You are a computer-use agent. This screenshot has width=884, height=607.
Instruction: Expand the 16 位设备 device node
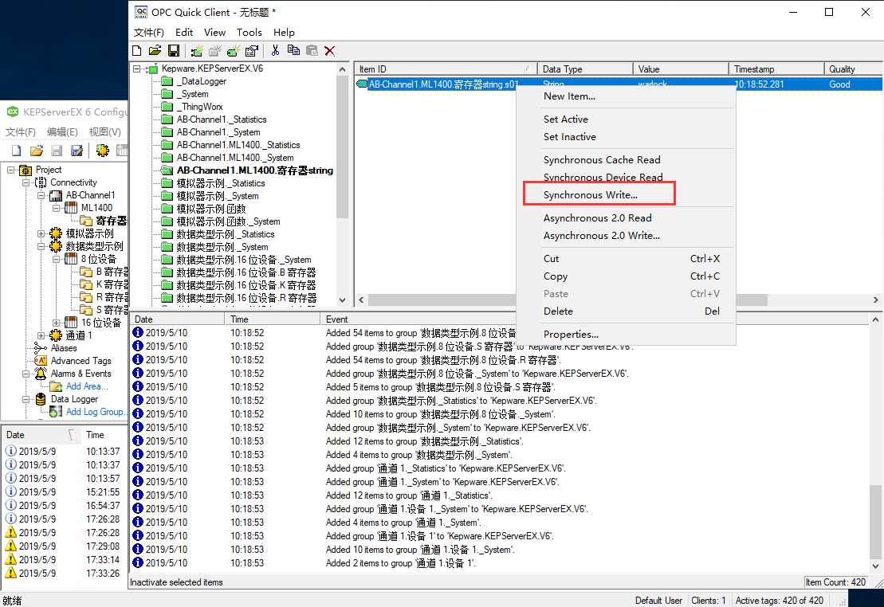pos(56,323)
